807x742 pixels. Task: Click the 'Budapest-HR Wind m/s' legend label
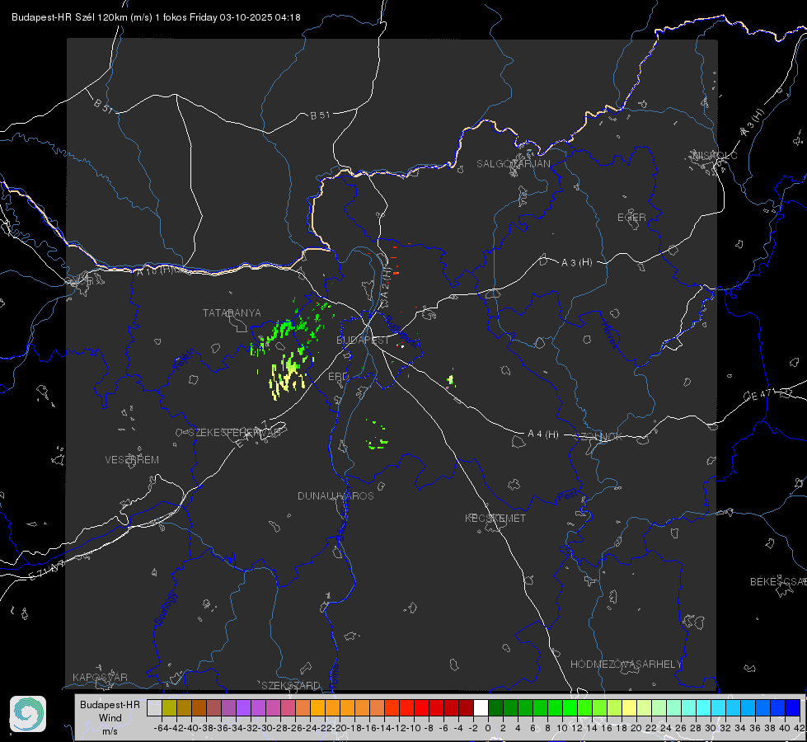(x=110, y=717)
